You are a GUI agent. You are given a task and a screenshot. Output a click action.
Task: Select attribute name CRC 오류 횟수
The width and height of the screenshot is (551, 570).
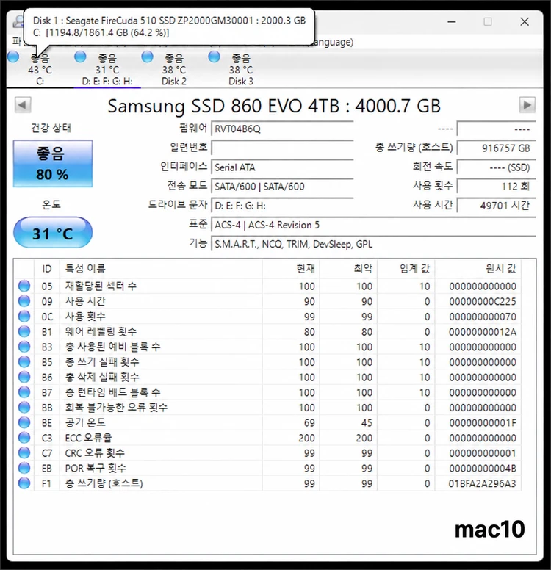95,453
